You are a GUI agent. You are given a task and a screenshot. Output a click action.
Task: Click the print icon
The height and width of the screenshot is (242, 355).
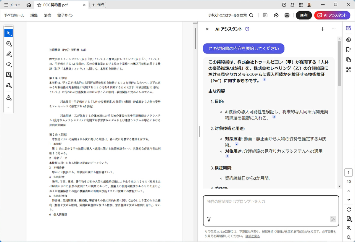(x=287, y=15)
